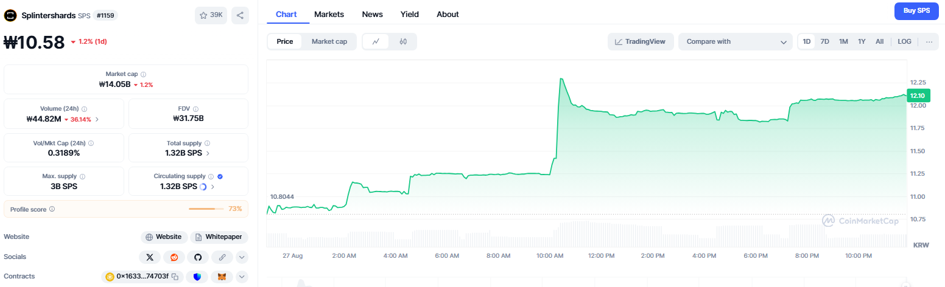
Task: Click the ₩10.58 price heading
Action: pyautogui.click(x=34, y=42)
